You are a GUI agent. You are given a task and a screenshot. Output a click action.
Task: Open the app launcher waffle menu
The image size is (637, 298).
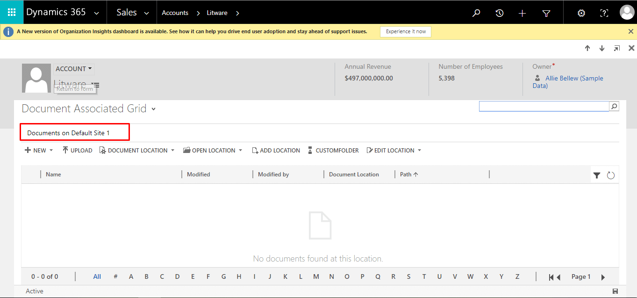pyautogui.click(x=12, y=13)
